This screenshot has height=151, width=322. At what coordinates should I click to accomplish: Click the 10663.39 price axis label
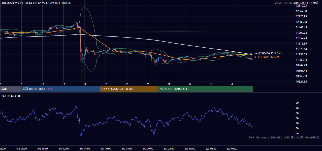click(x=301, y=76)
